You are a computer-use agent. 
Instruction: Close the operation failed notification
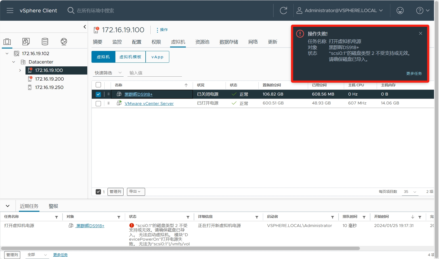tap(421, 33)
